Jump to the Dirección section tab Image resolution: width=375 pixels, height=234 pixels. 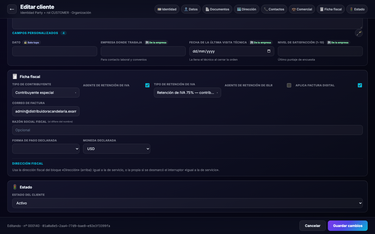[247, 9]
